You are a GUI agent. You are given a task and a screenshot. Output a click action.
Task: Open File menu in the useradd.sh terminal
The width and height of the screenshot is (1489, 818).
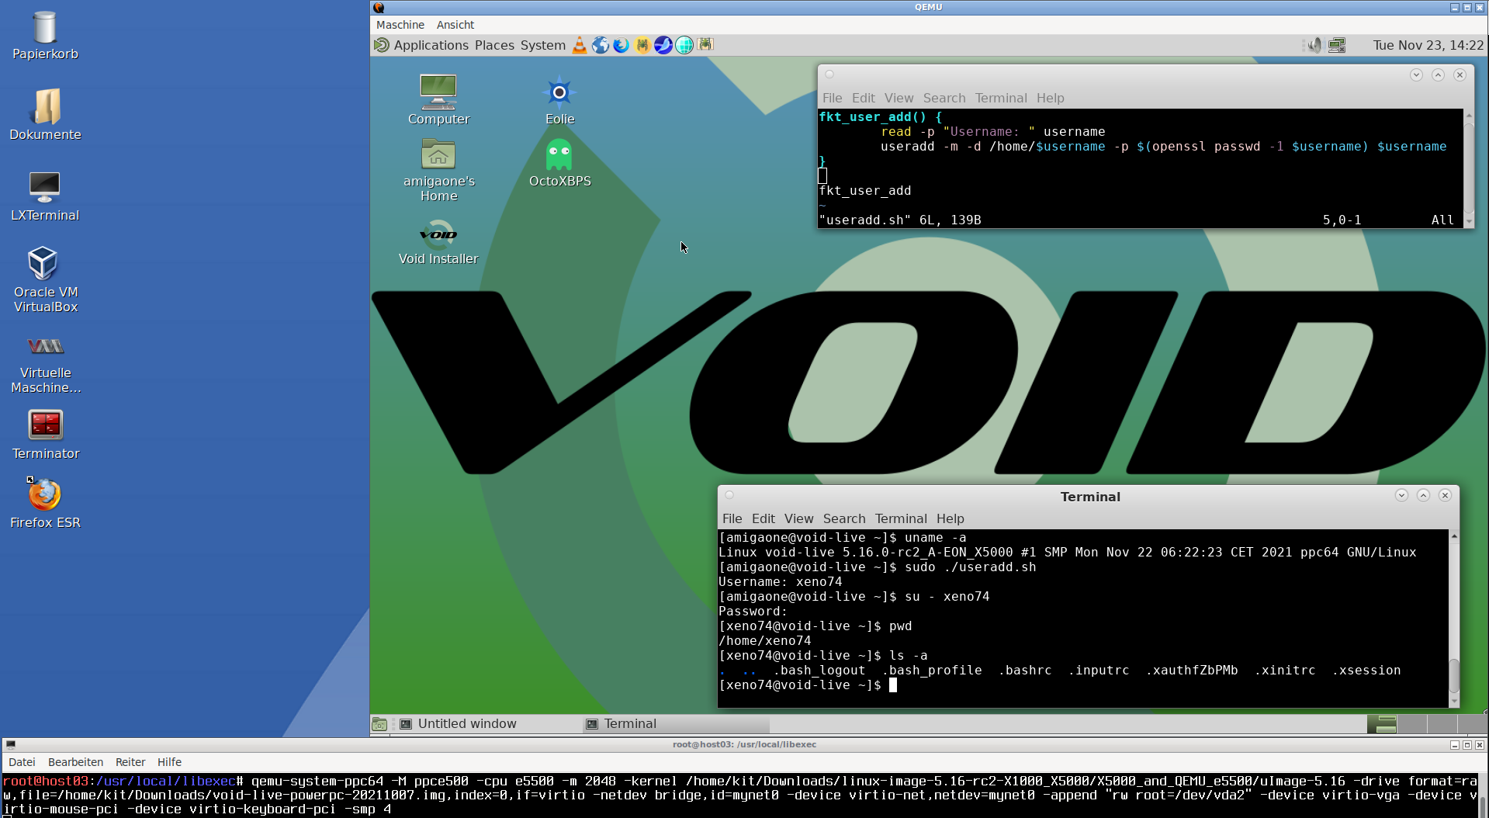pos(832,98)
